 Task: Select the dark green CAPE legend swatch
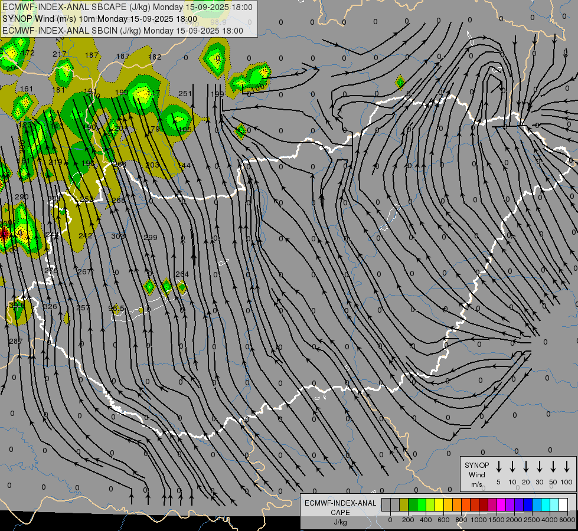coord(413,505)
